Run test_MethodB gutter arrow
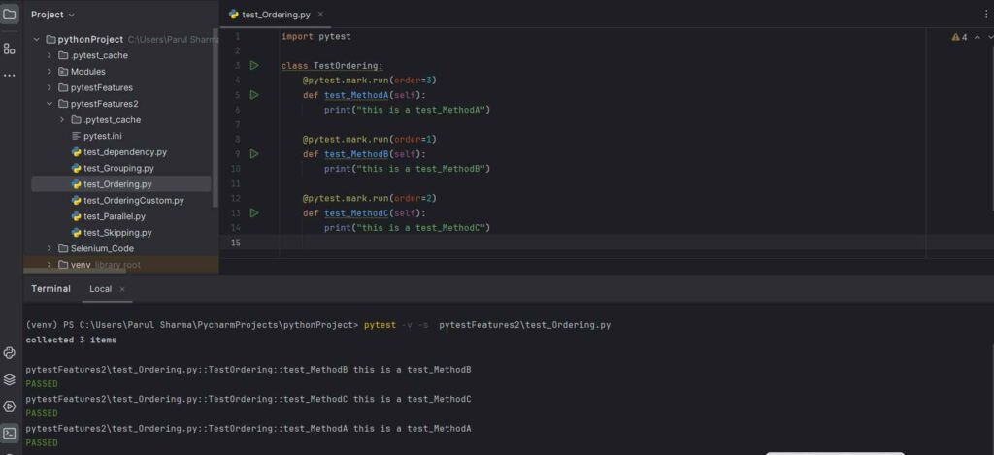This screenshot has width=994, height=455. pos(254,154)
